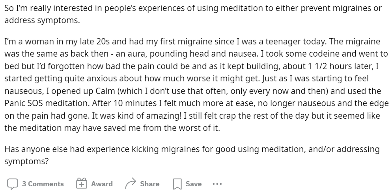The width and height of the screenshot is (392, 191).
Task: Open the three-dot more options menu
Action: [x=217, y=184]
